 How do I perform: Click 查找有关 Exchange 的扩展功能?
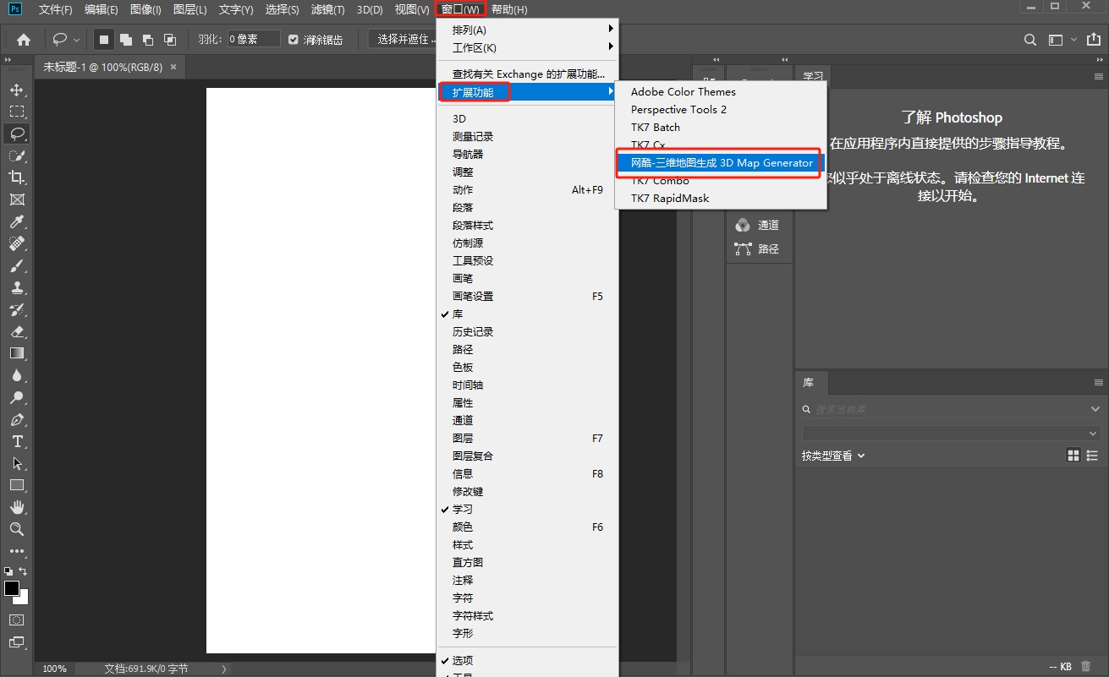point(528,74)
